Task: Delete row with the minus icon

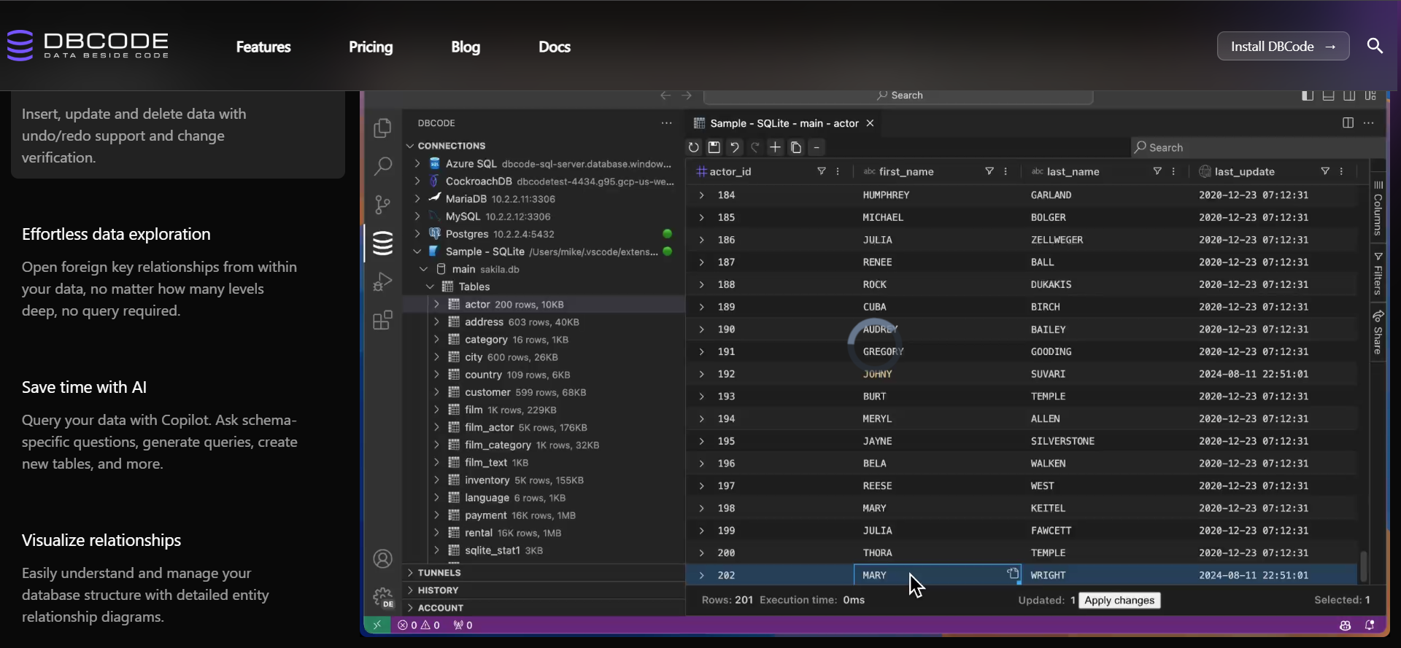Action: click(817, 147)
